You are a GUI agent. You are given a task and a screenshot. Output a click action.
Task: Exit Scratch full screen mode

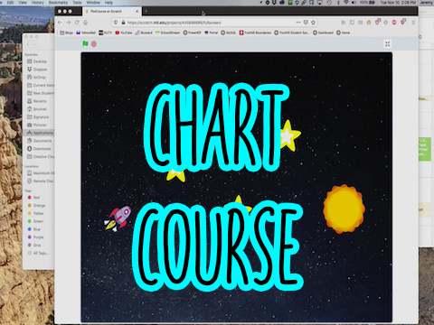[x=387, y=44]
